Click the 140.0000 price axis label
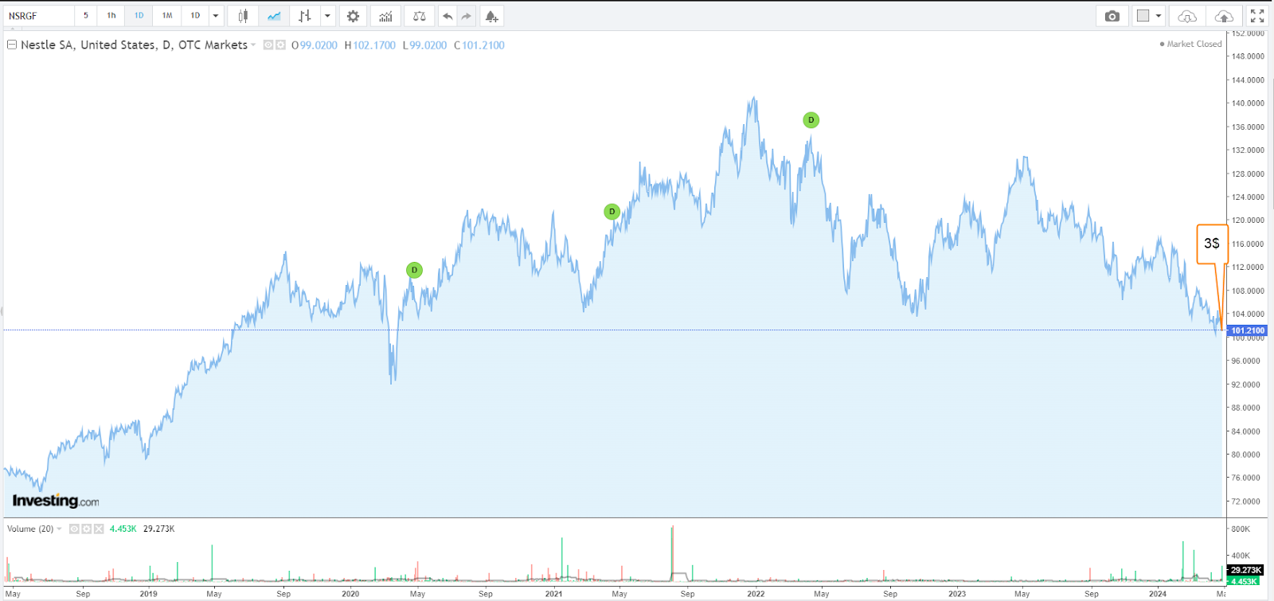1274x601 pixels. [1248, 103]
